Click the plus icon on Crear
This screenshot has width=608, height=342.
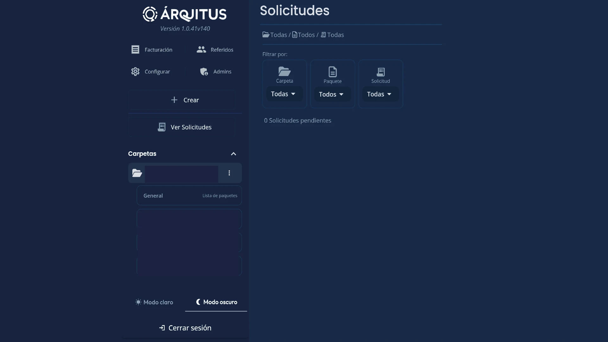174,100
